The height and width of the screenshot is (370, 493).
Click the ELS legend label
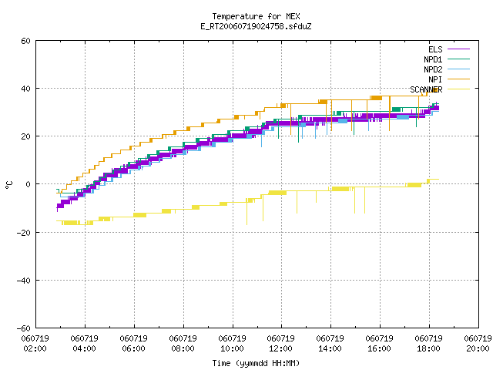[x=435, y=49]
